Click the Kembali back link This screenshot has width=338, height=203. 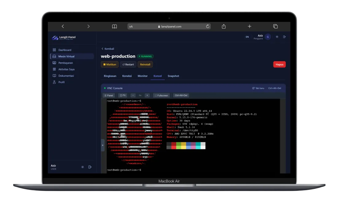(108, 49)
